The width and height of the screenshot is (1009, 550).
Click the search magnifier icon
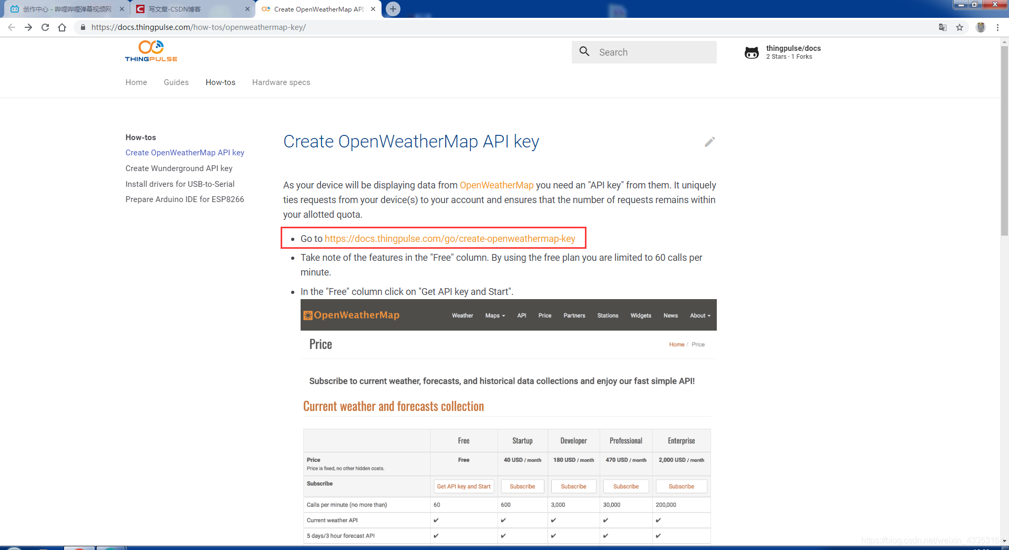[584, 51]
